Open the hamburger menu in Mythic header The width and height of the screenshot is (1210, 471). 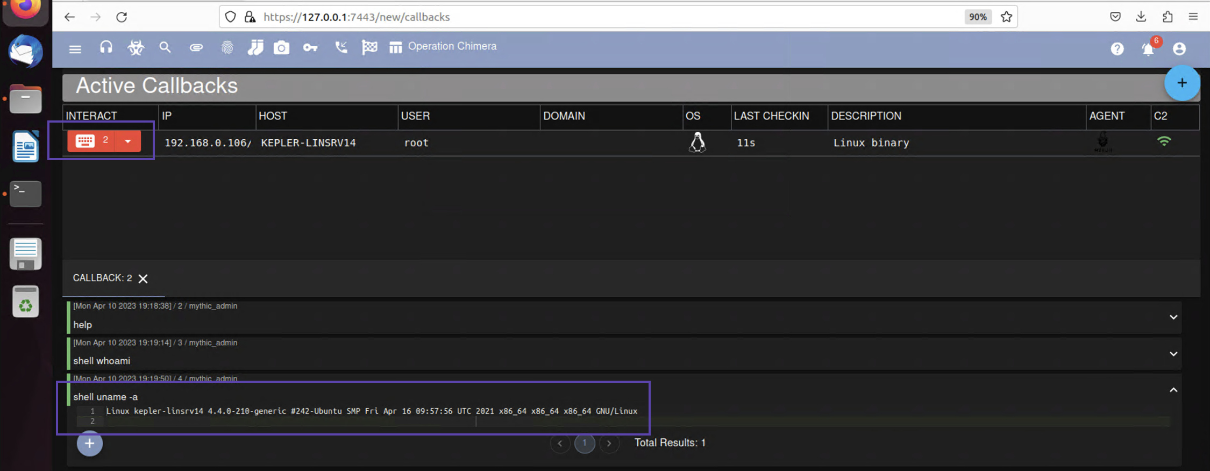point(75,49)
